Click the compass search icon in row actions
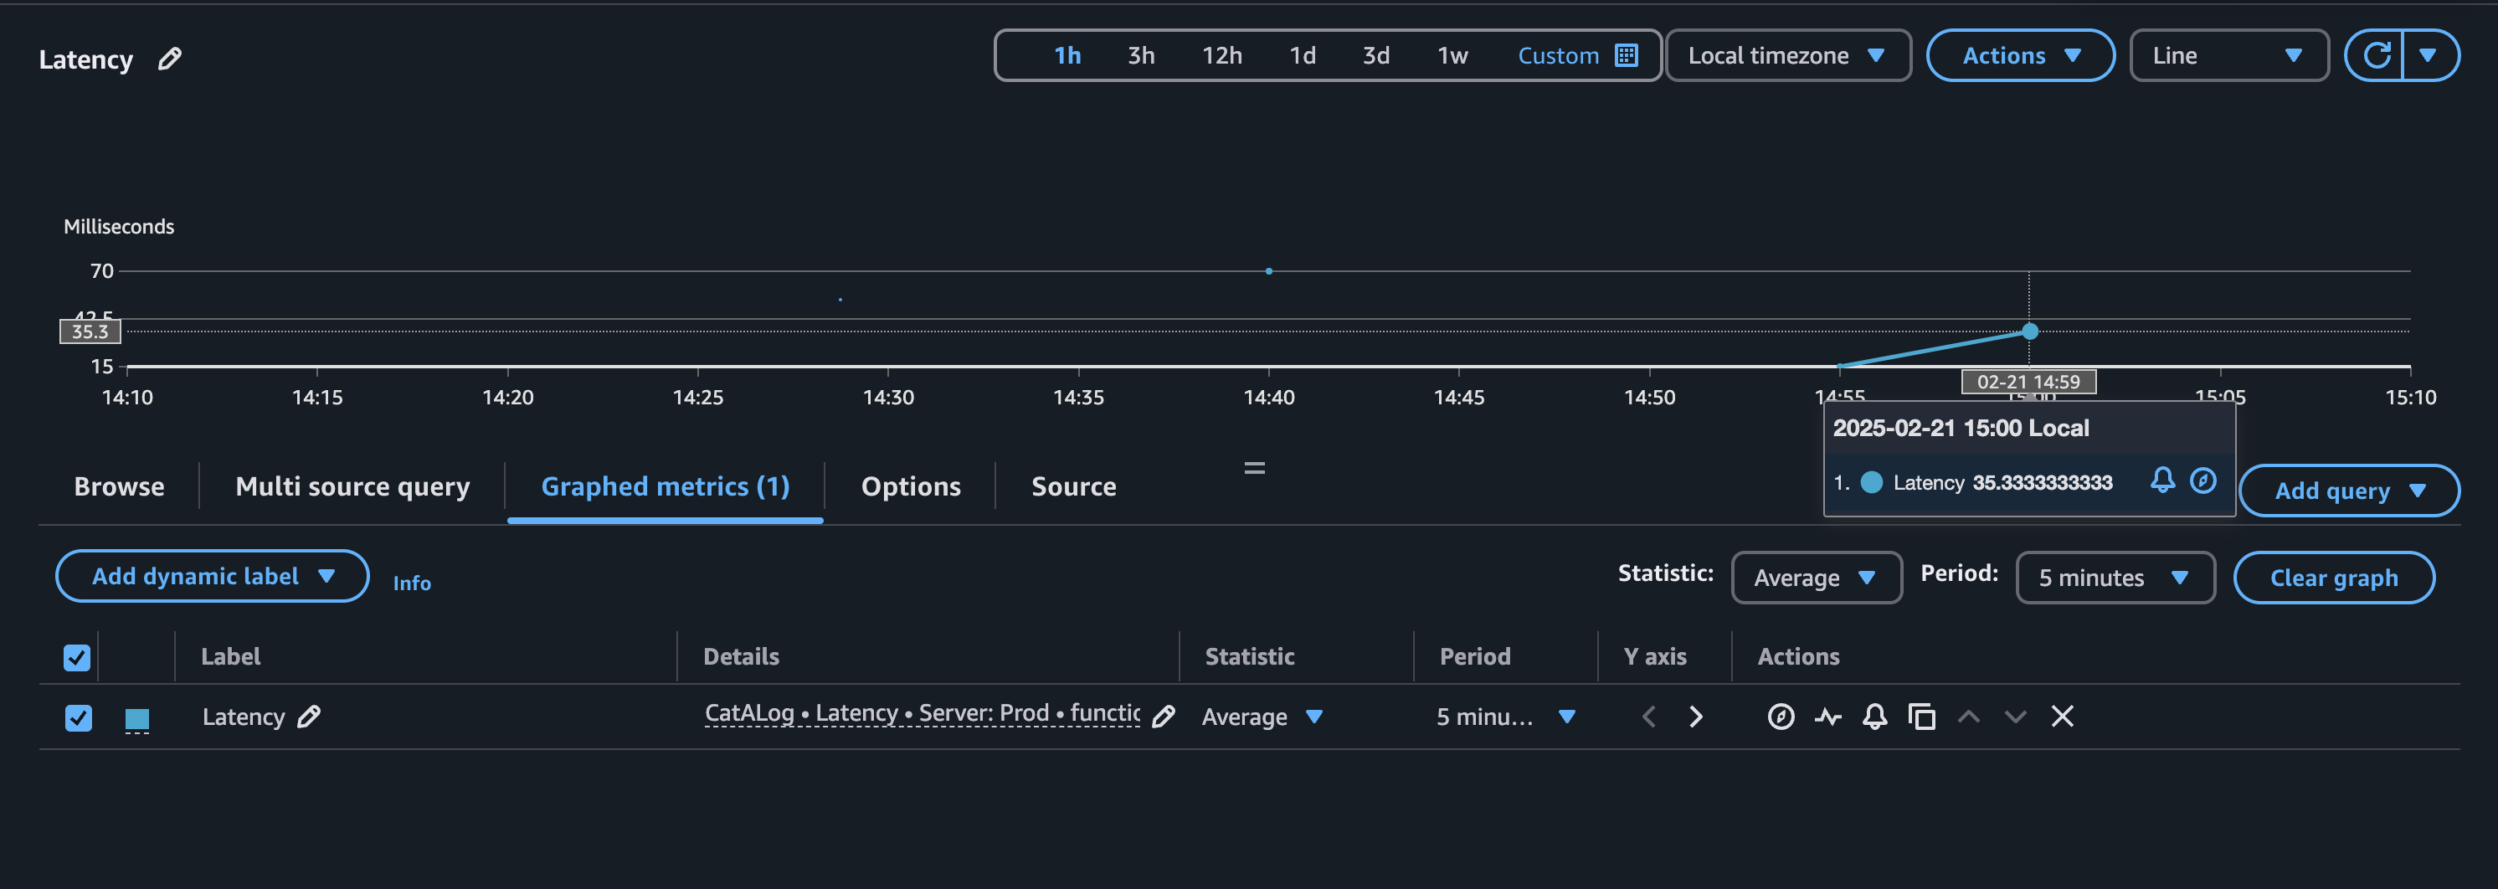The height and width of the screenshot is (889, 2498). pyautogui.click(x=1781, y=717)
